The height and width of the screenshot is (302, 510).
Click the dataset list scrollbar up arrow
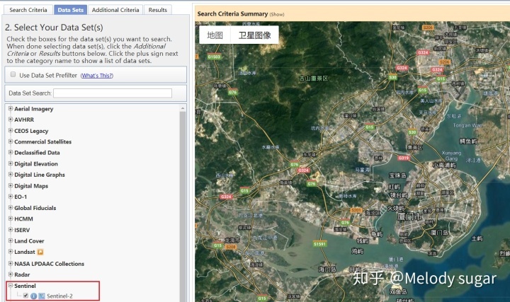coord(183,108)
